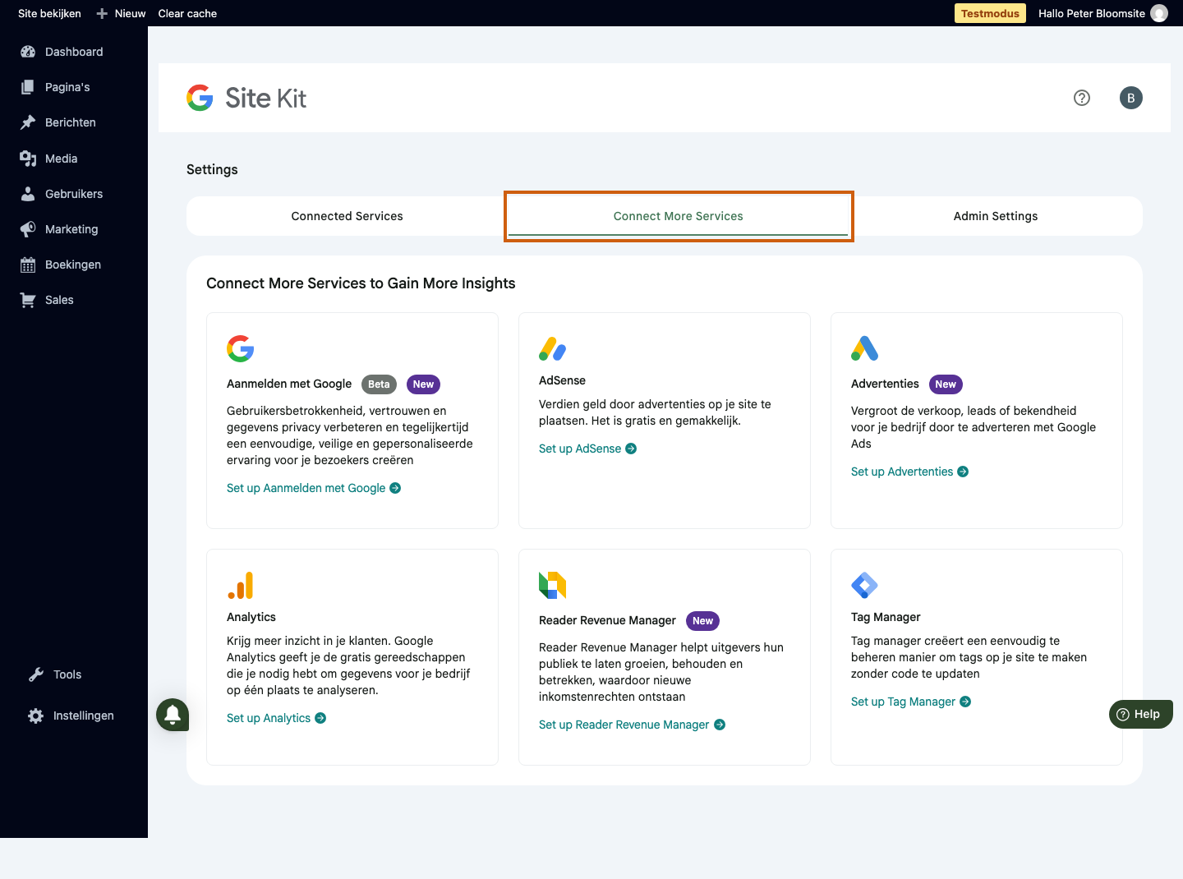Click the Site Kit help question mark icon
This screenshot has width=1183, height=879.
click(1082, 98)
